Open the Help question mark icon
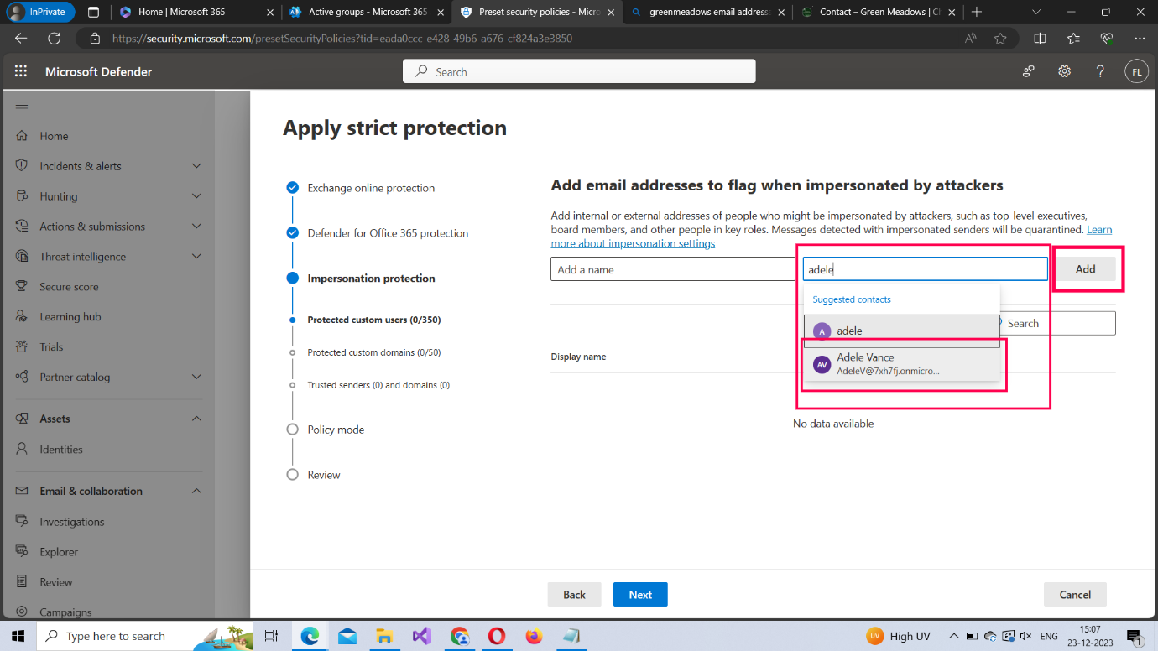The height and width of the screenshot is (651, 1158). [1100, 71]
